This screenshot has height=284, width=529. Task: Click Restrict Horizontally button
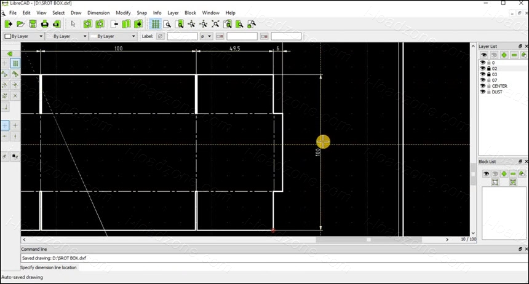click(x=5, y=136)
